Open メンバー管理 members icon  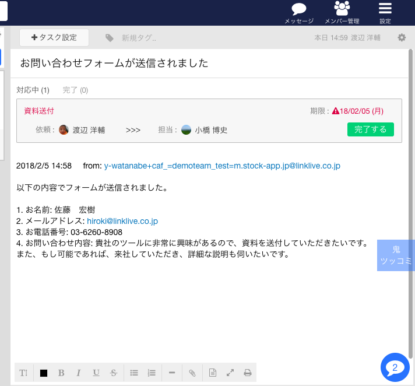[x=342, y=9]
